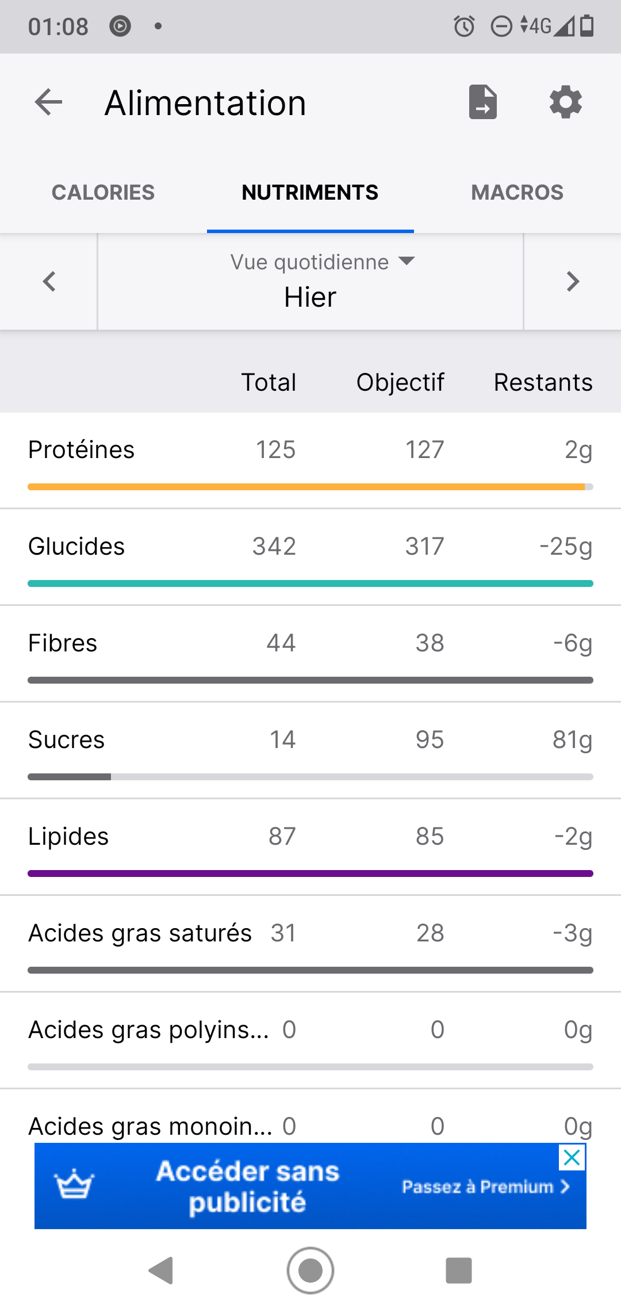This screenshot has width=621, height=1312.
Task: Go to the next day arrow
Action: (573, 281)
